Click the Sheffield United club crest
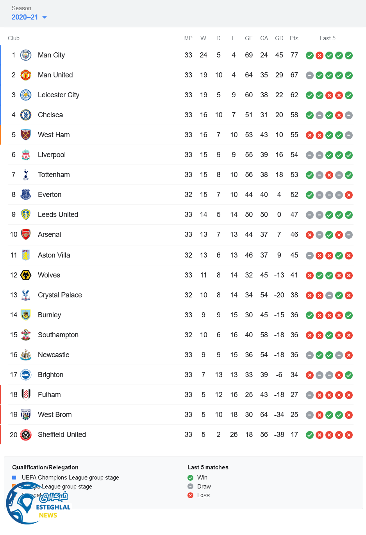 [x=26, y=435]
